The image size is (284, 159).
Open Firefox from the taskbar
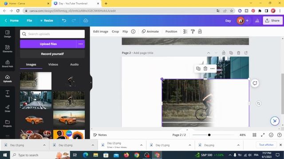click(126, 155)
